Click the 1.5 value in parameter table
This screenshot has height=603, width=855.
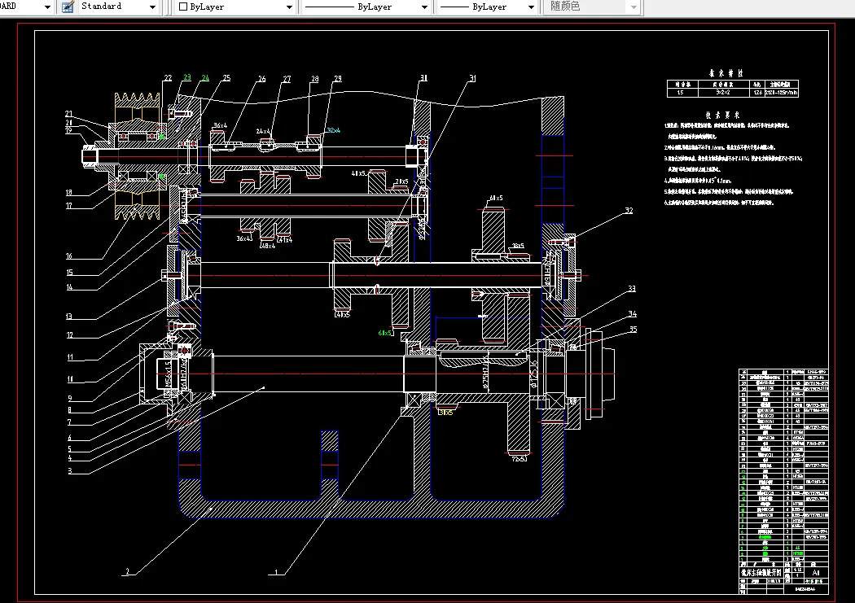point(681,93)
